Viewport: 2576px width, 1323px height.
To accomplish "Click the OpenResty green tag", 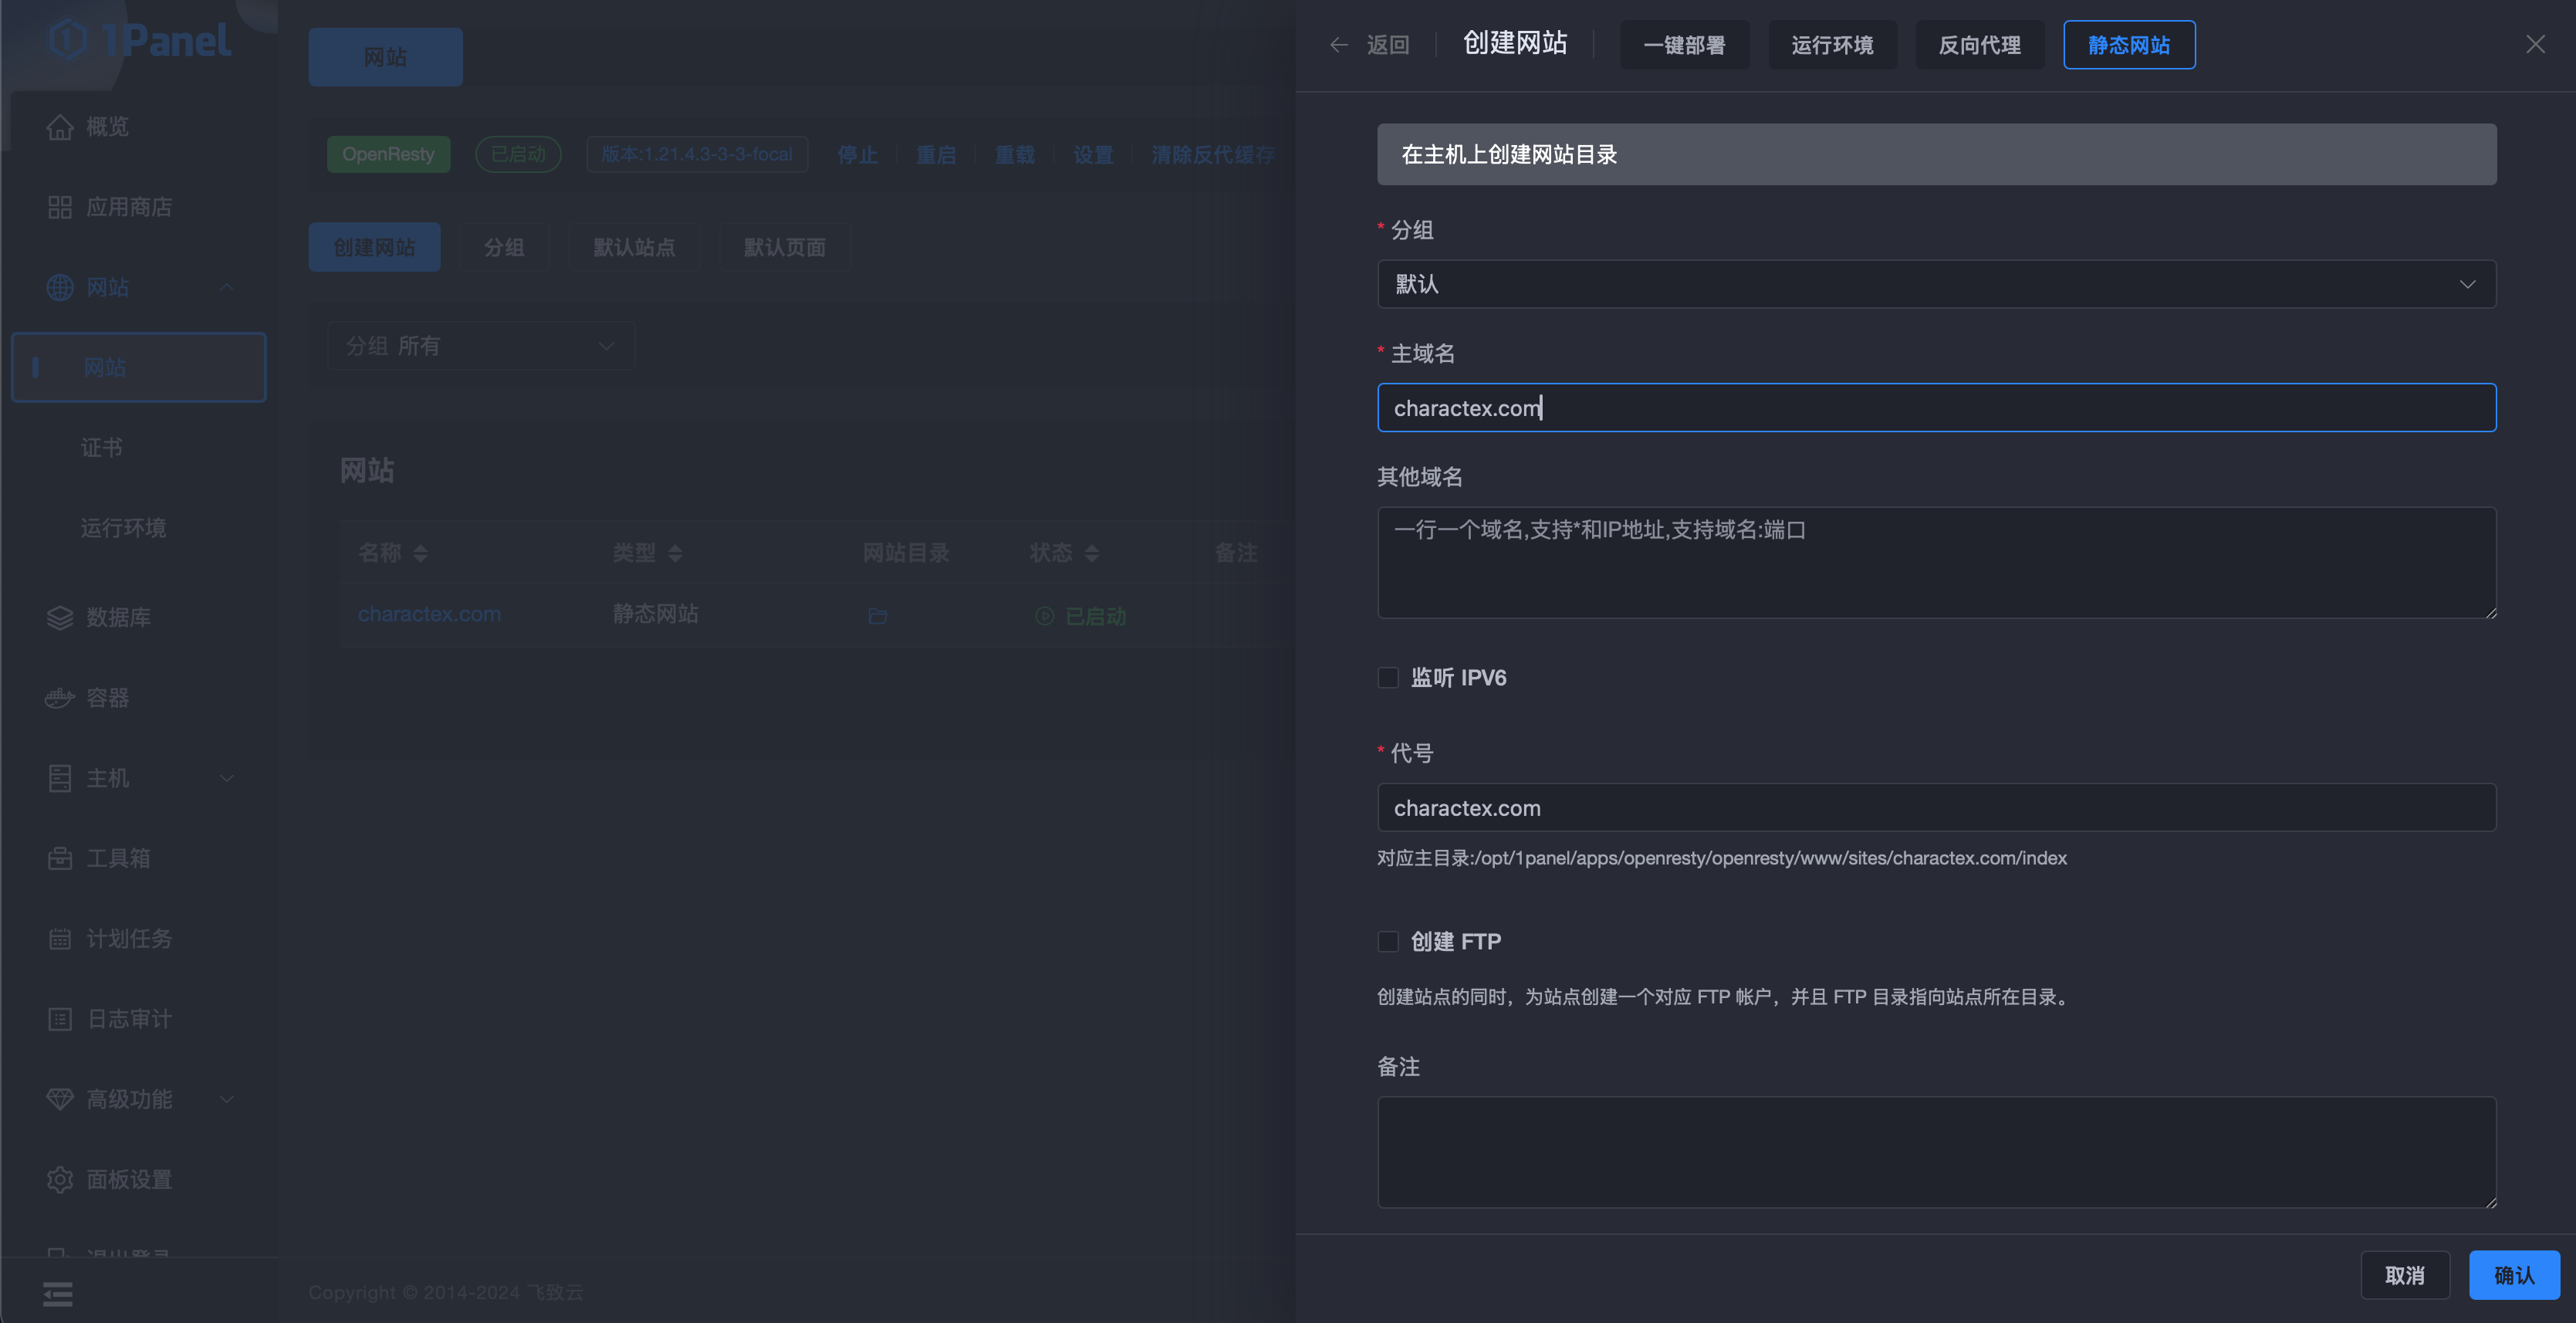I will tap(388, 154).
